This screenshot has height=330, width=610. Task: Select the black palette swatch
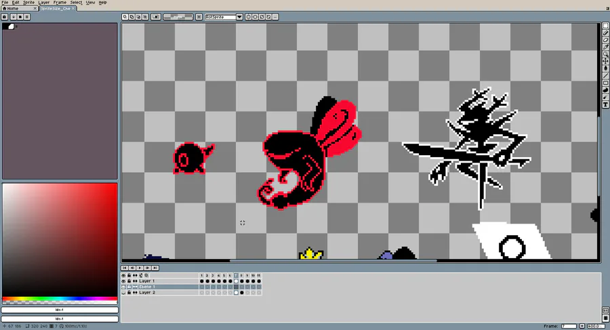tap(5, 26)
